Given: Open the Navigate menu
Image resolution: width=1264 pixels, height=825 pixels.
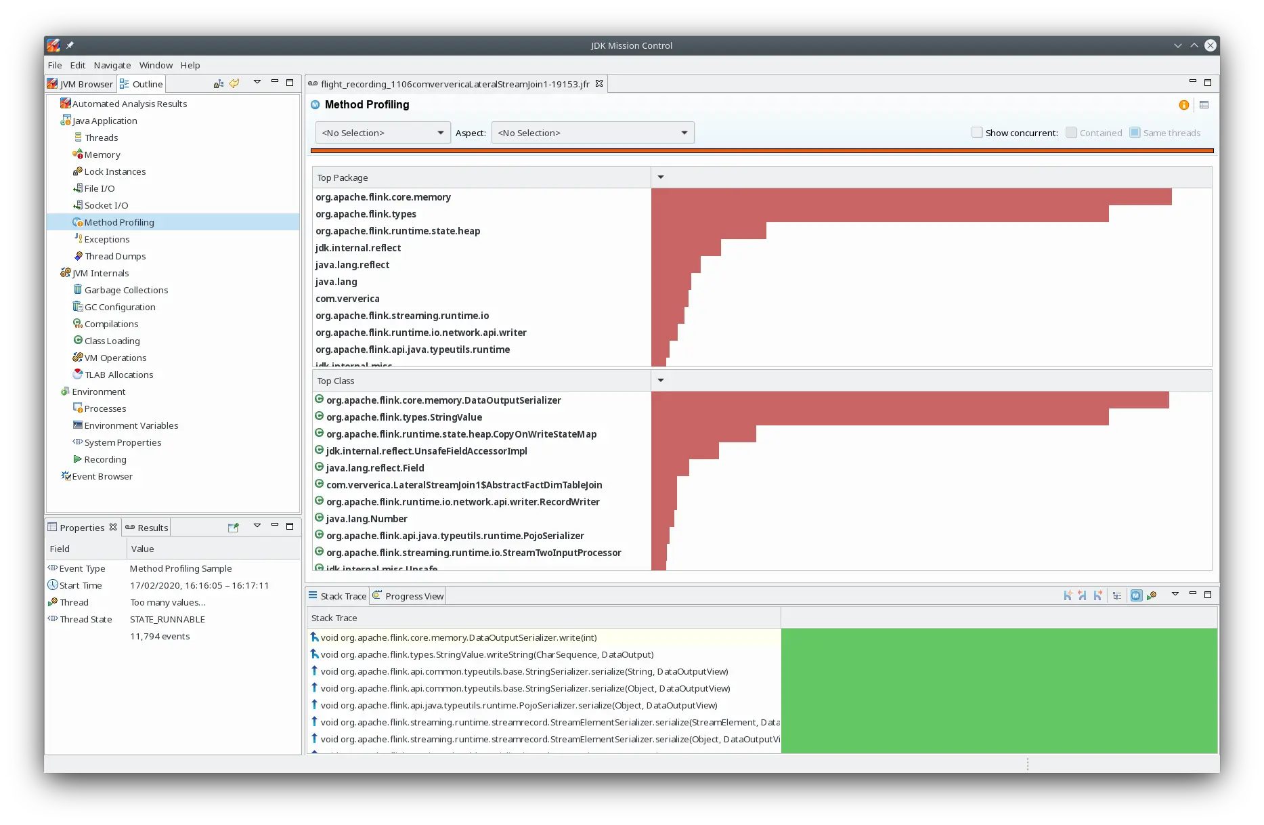Looking at the screenshot, I should coord(112,65).
